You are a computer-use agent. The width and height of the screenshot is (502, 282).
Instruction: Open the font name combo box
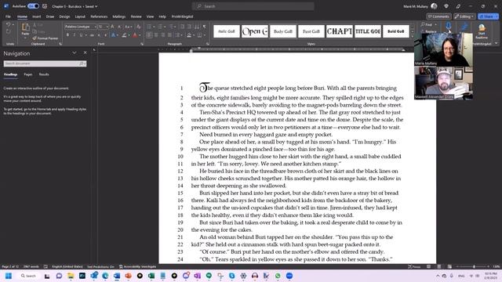(81, 27)
